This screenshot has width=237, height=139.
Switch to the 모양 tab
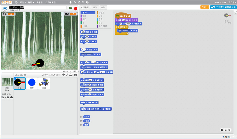[x=95, y=7]
